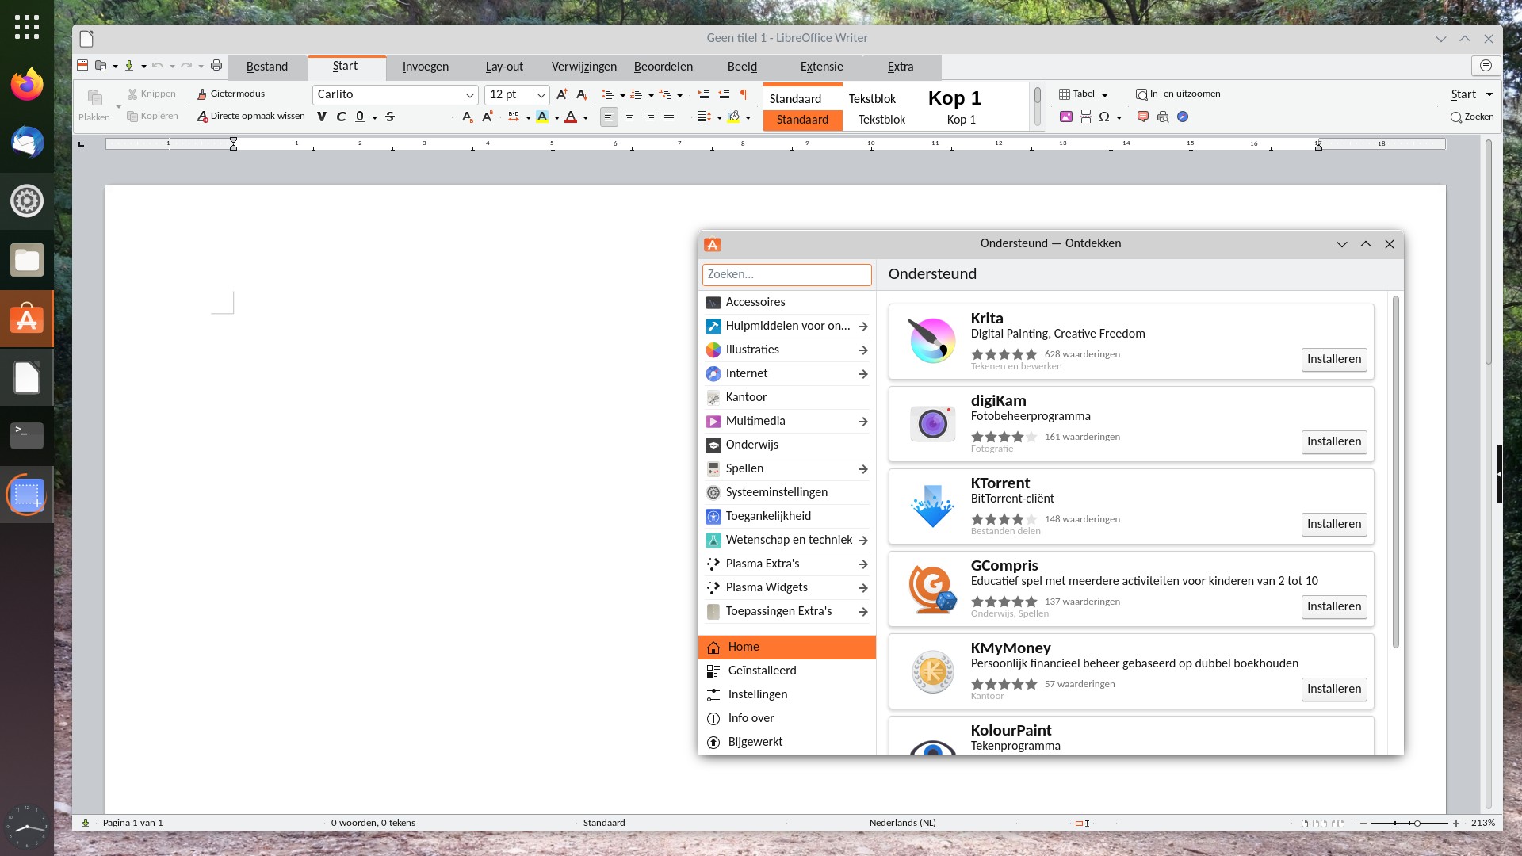Viewport: 1522px width, 856px height.
Task: Open the underline style dropdown arrow
Action: [x=374, y=118]
